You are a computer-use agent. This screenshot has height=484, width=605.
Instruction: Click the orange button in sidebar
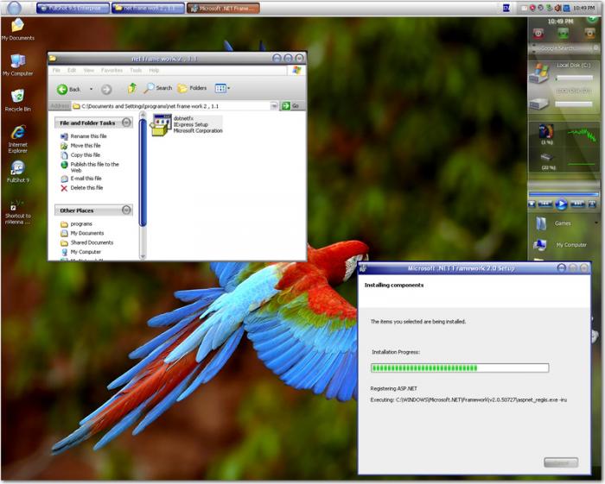pos(589,34)
